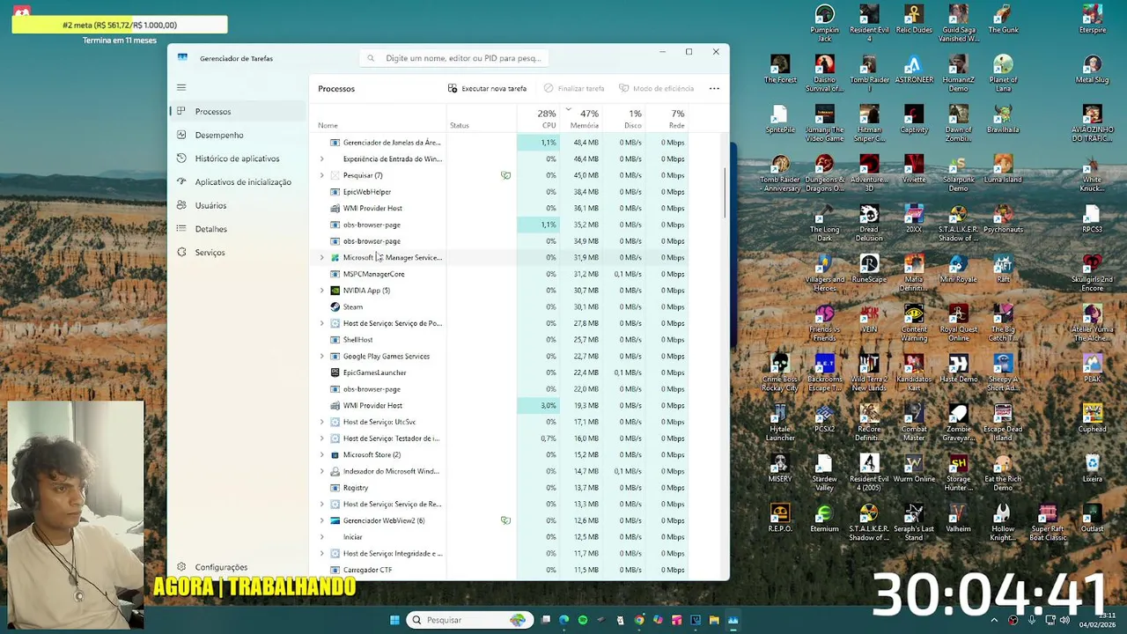This screenshot has width=1127, height=634.
Task: Open the three-dot more options menu
Action: tap(714, 88)
